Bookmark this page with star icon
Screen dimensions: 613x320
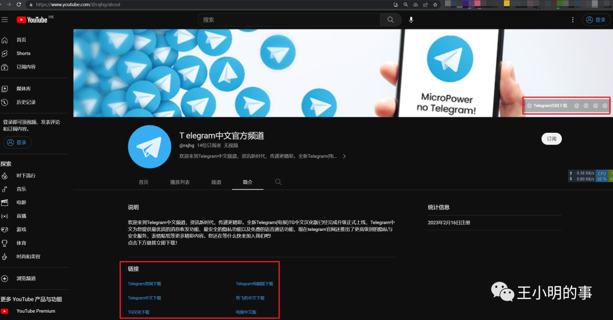pos(435,5)
